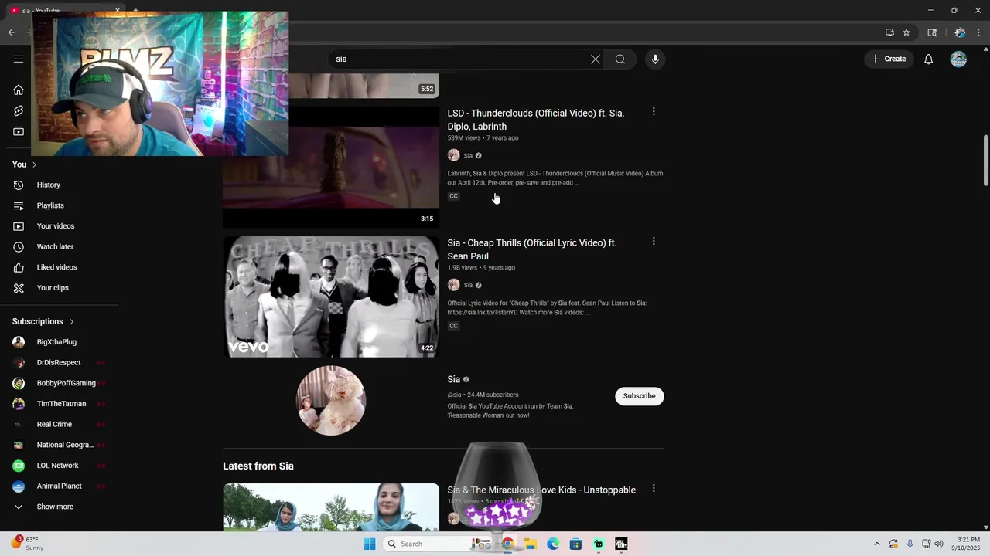Click the Unstoppable video thumbnail

tap(331, 507)
